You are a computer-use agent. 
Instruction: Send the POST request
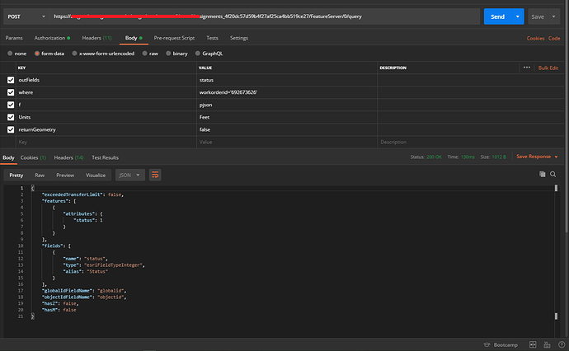[497, 16]
